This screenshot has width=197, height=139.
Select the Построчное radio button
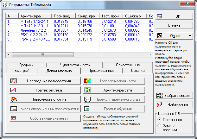[x=159, y=119]
